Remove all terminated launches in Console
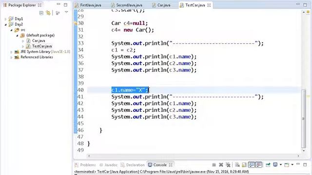This screenshot has height=175, width=312. point(228,165)
